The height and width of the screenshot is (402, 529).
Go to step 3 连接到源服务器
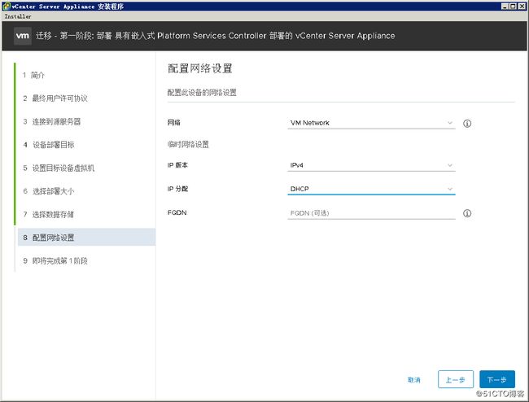[x=52, y=121]
